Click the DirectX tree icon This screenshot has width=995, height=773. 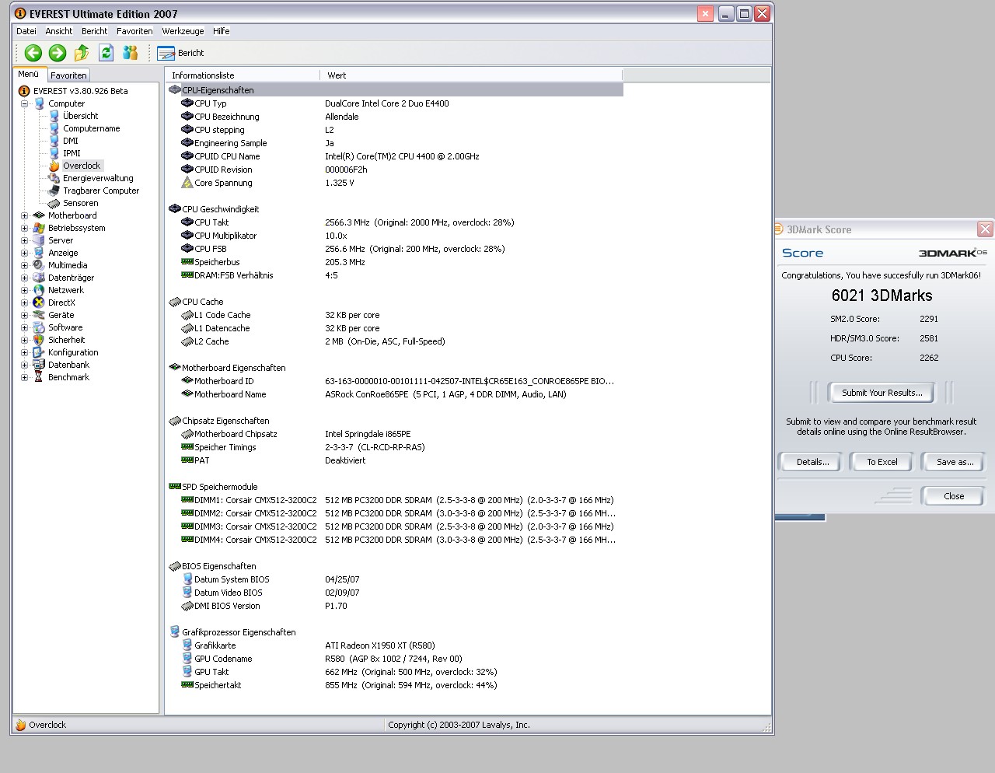click(x=39, y=303)
